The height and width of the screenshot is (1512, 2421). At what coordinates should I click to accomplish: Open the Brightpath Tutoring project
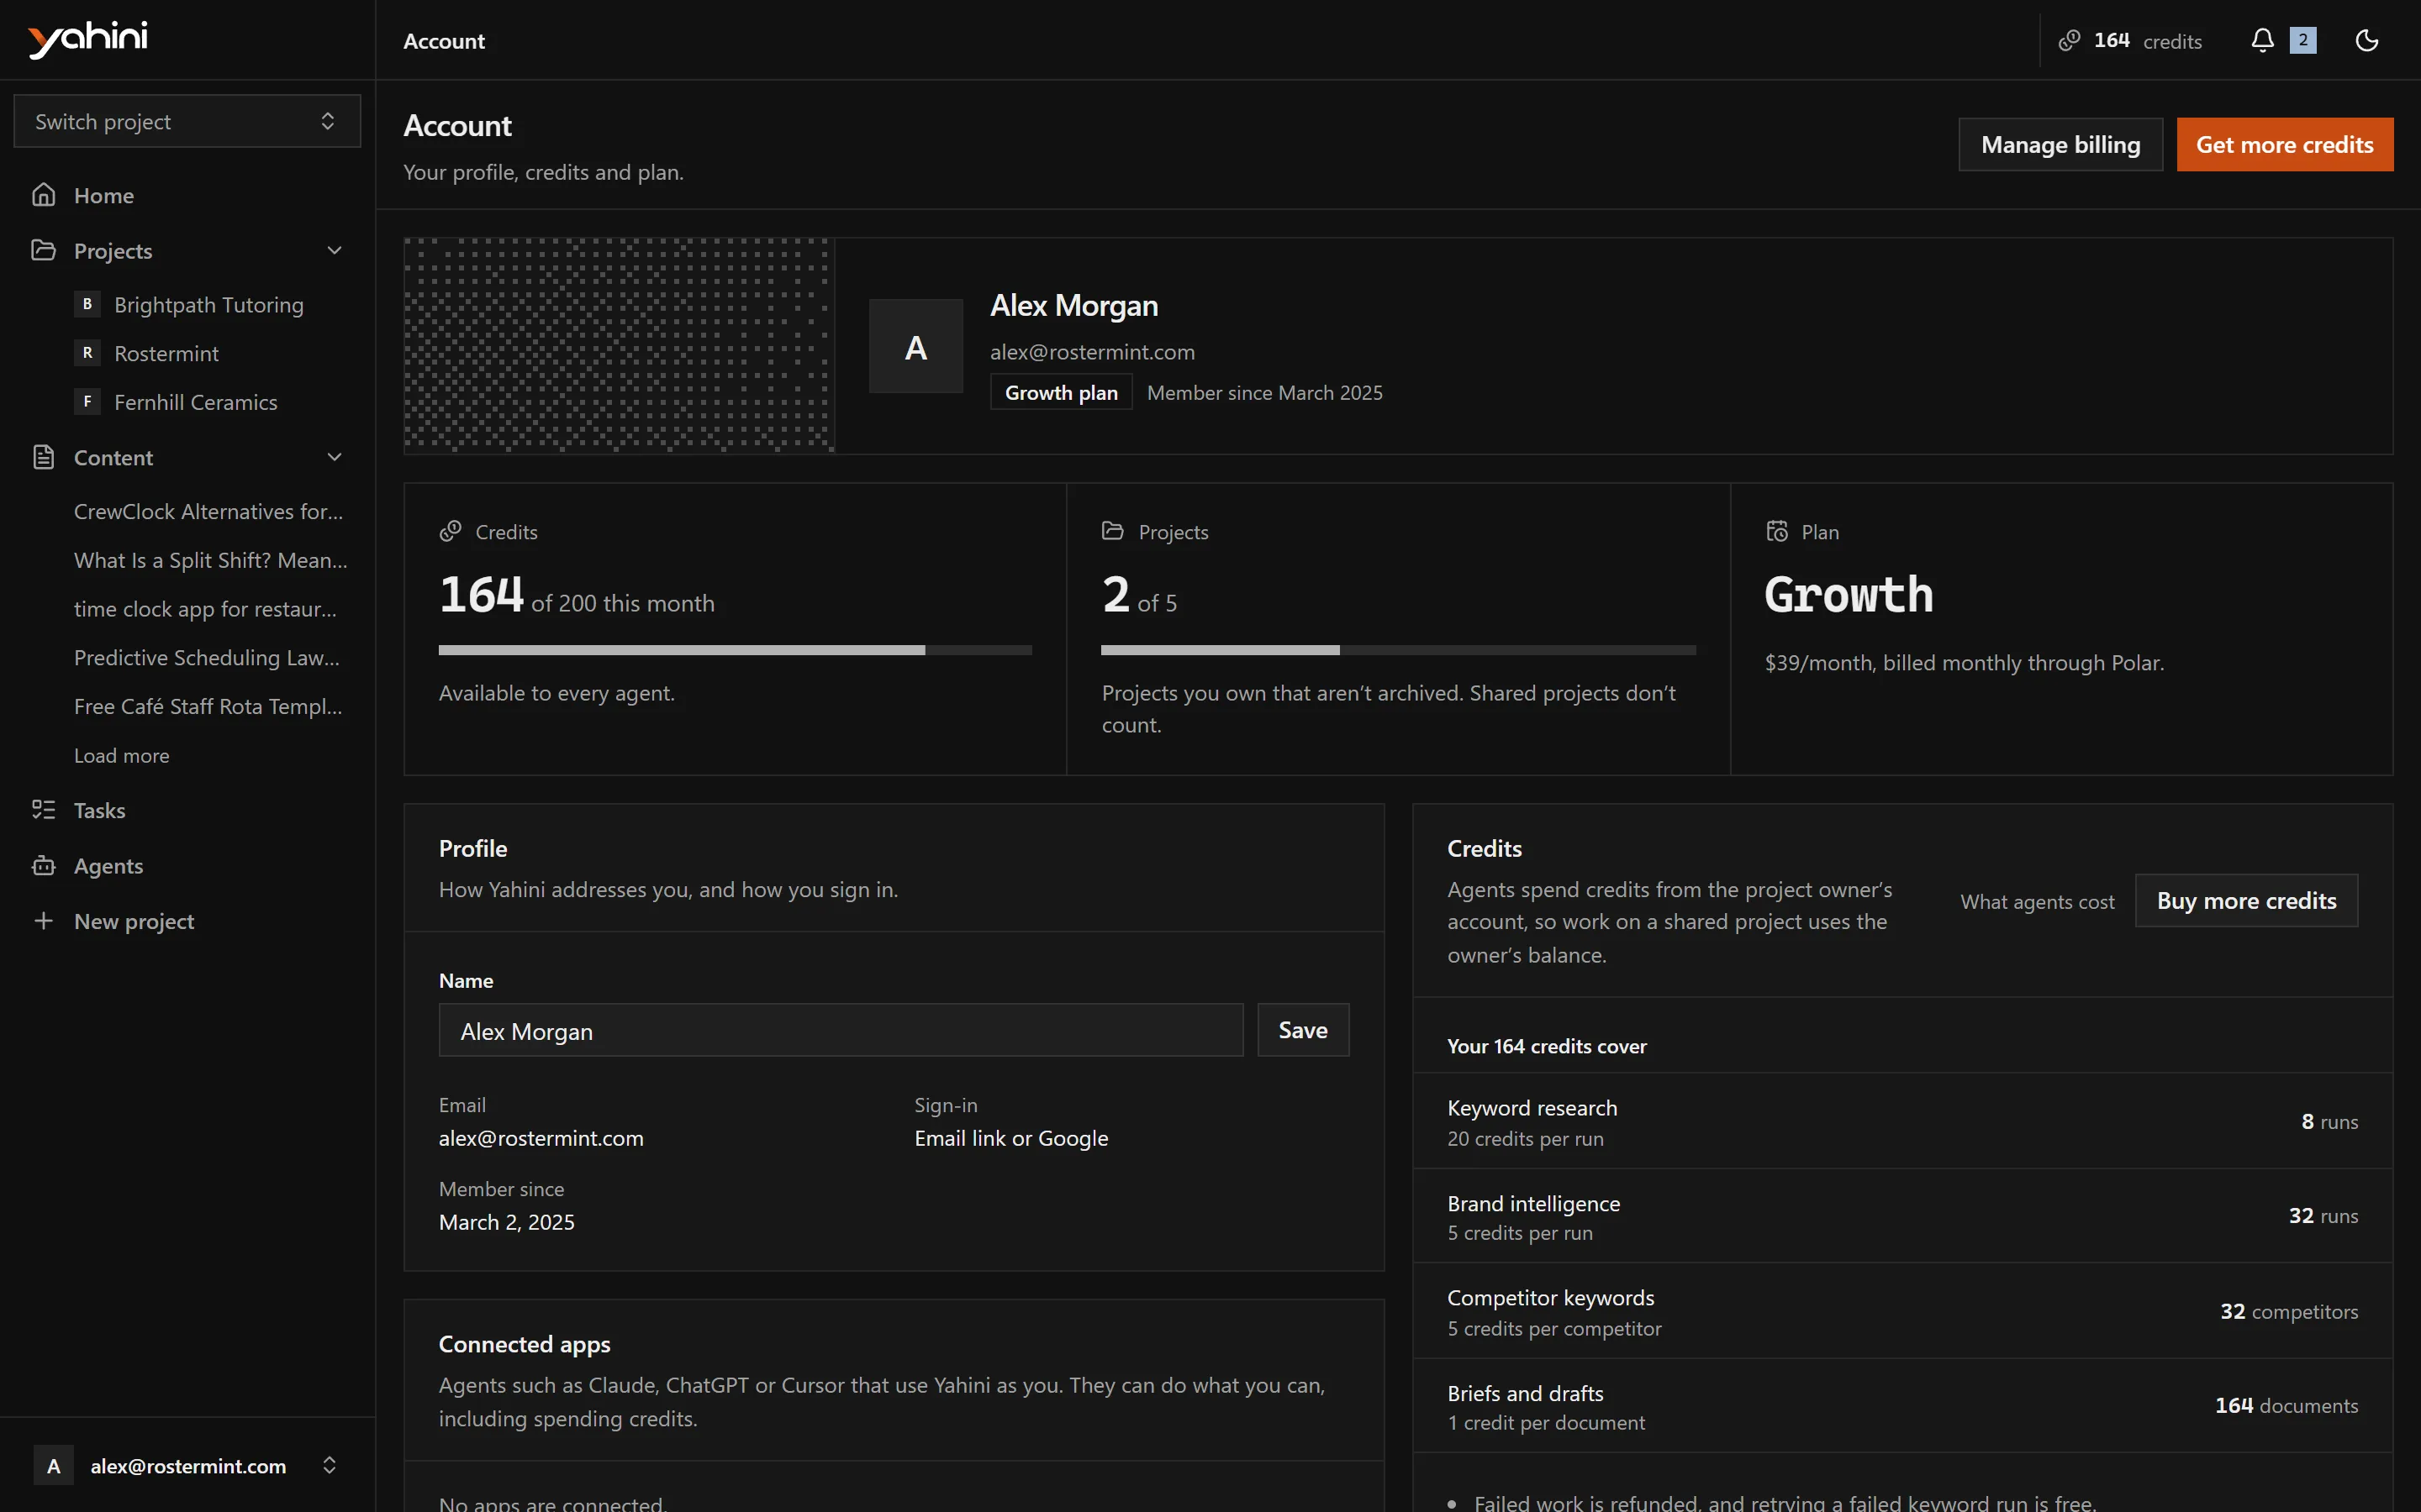208,304
